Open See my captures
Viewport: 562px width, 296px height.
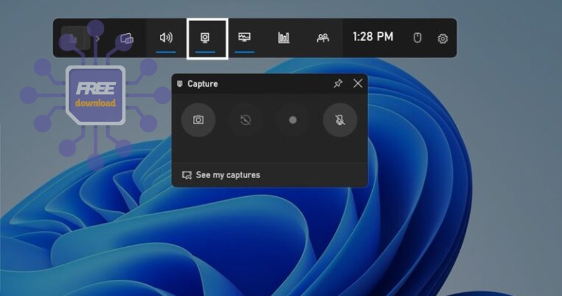coord(221,175)
